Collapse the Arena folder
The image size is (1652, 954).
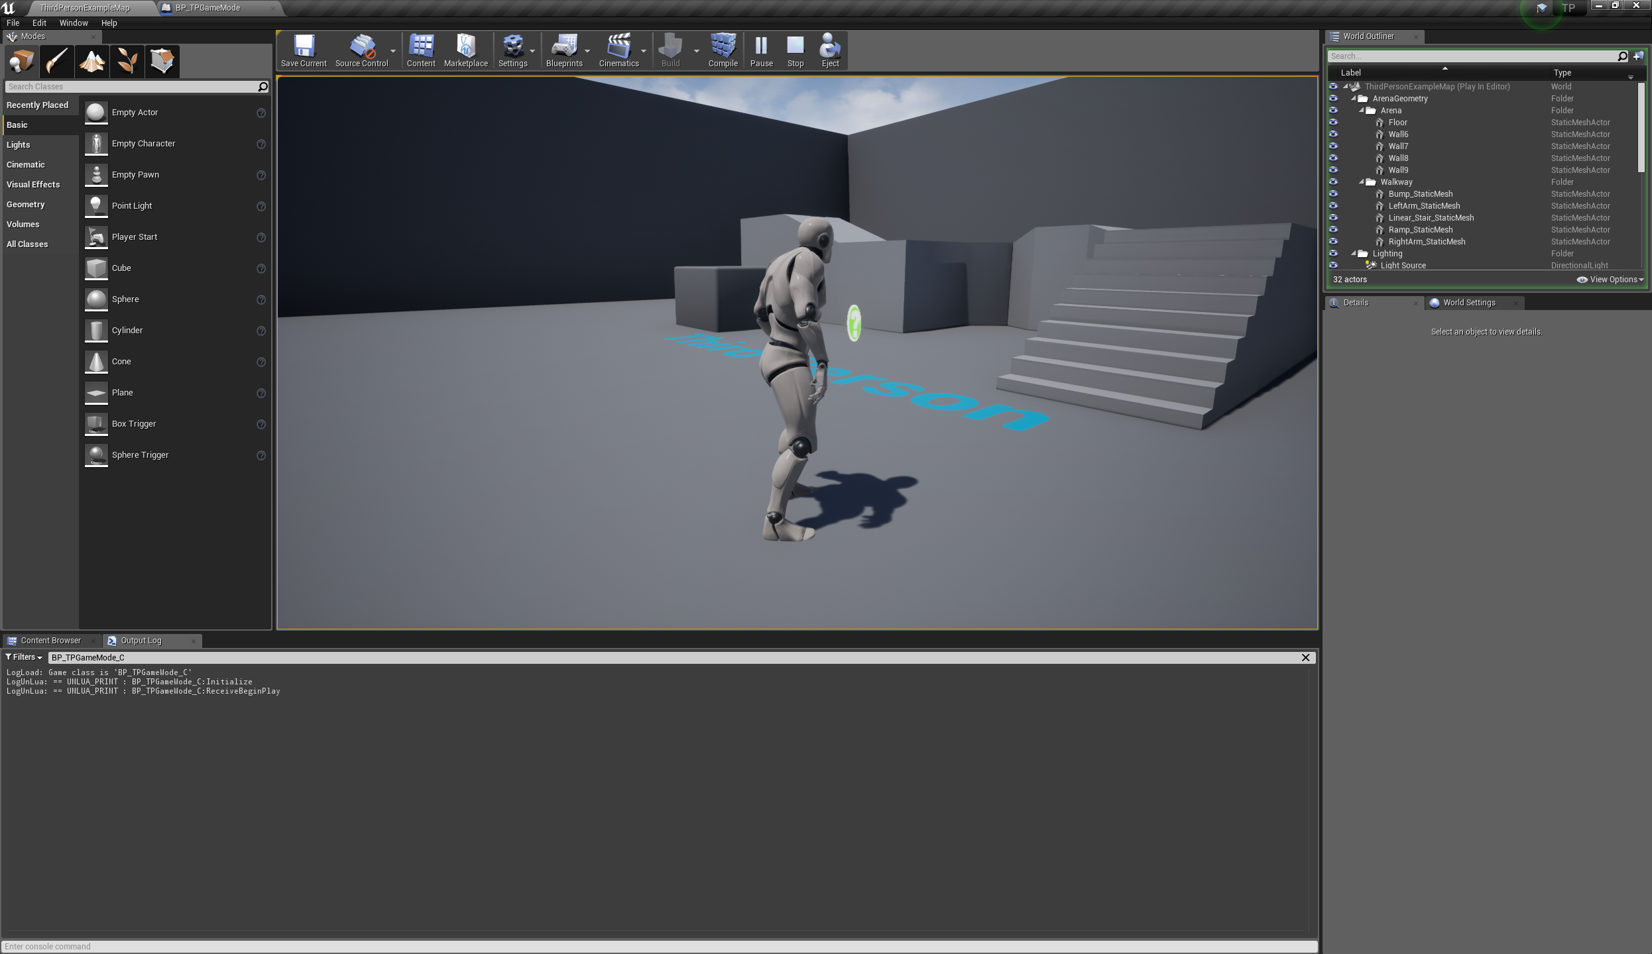(x=1362, y=111)
